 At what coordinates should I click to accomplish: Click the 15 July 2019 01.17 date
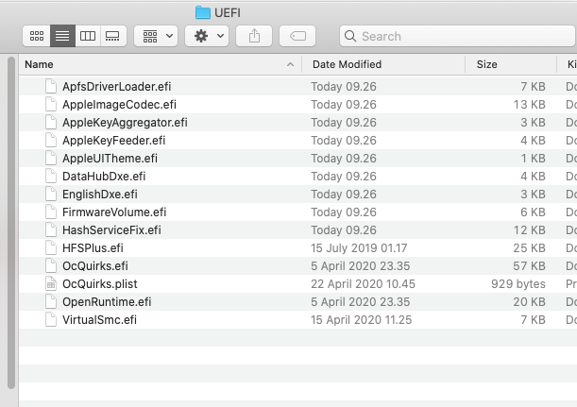pyautogui.click(x=359, y=248)
